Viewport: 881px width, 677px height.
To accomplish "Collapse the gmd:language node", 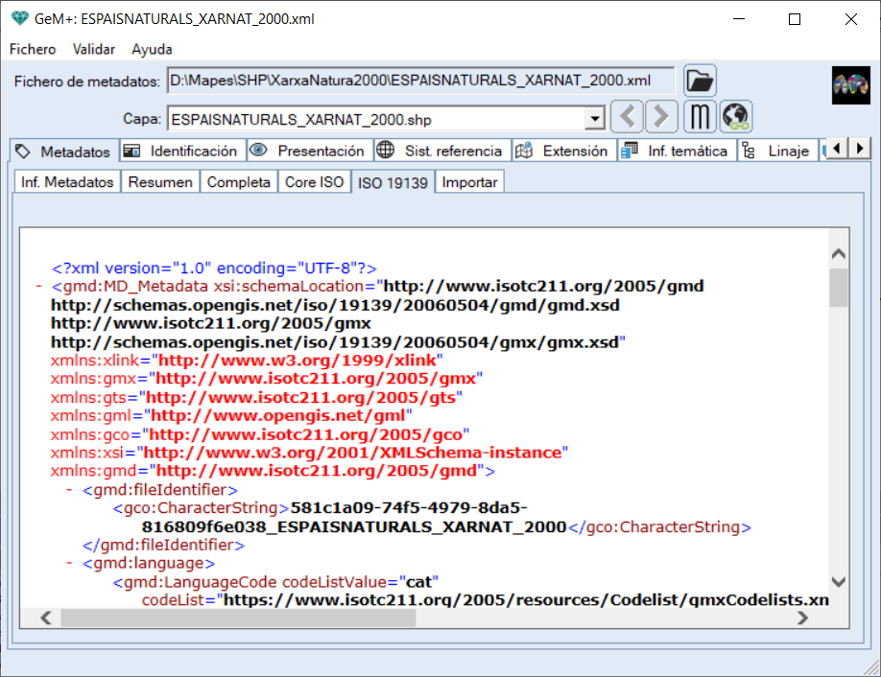I will (x=68, y=563).
